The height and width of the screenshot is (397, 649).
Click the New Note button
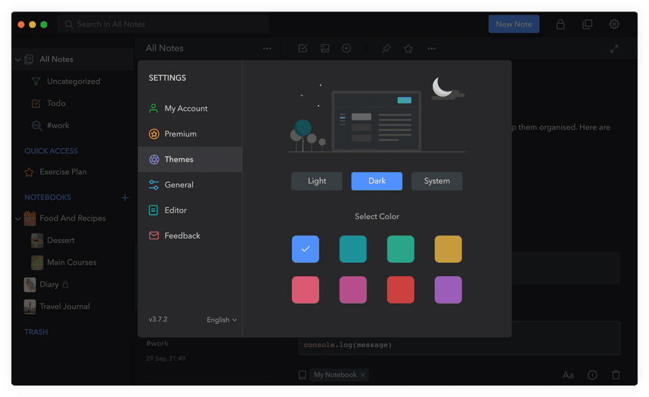[514, 24]
